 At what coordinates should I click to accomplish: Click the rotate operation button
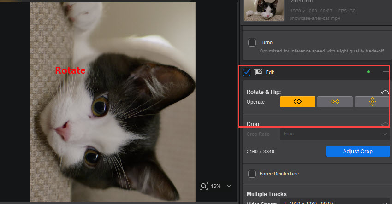click(x=297, y=102)
